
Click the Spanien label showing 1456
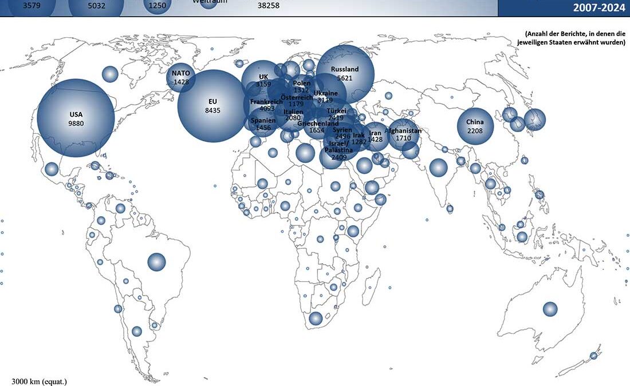[x=263, y=124]
